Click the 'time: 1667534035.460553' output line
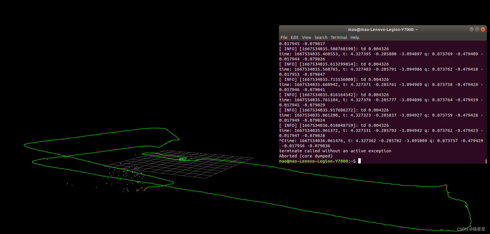The height and width of the screenshot is (234, 490). 381,54
